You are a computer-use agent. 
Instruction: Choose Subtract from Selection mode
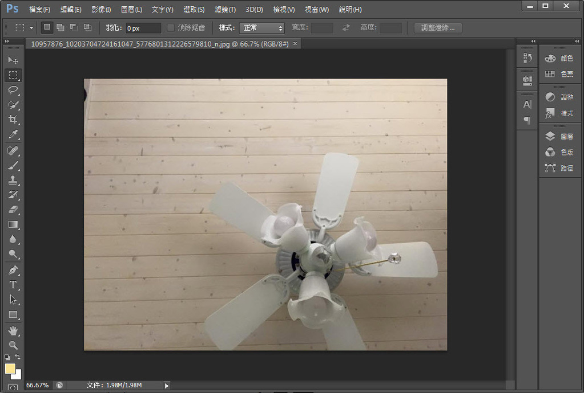click(74, 27)
